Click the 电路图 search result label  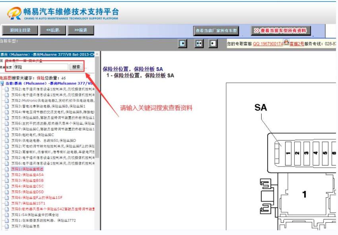click(x=6, y=78)
